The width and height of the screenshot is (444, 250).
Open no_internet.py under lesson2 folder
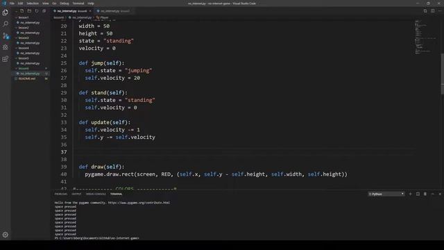pyautogui.click(x=30, y=33)
